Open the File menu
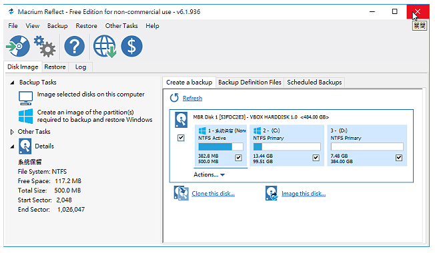The width and height of the screenshot is (435, 253). (13, 26)
